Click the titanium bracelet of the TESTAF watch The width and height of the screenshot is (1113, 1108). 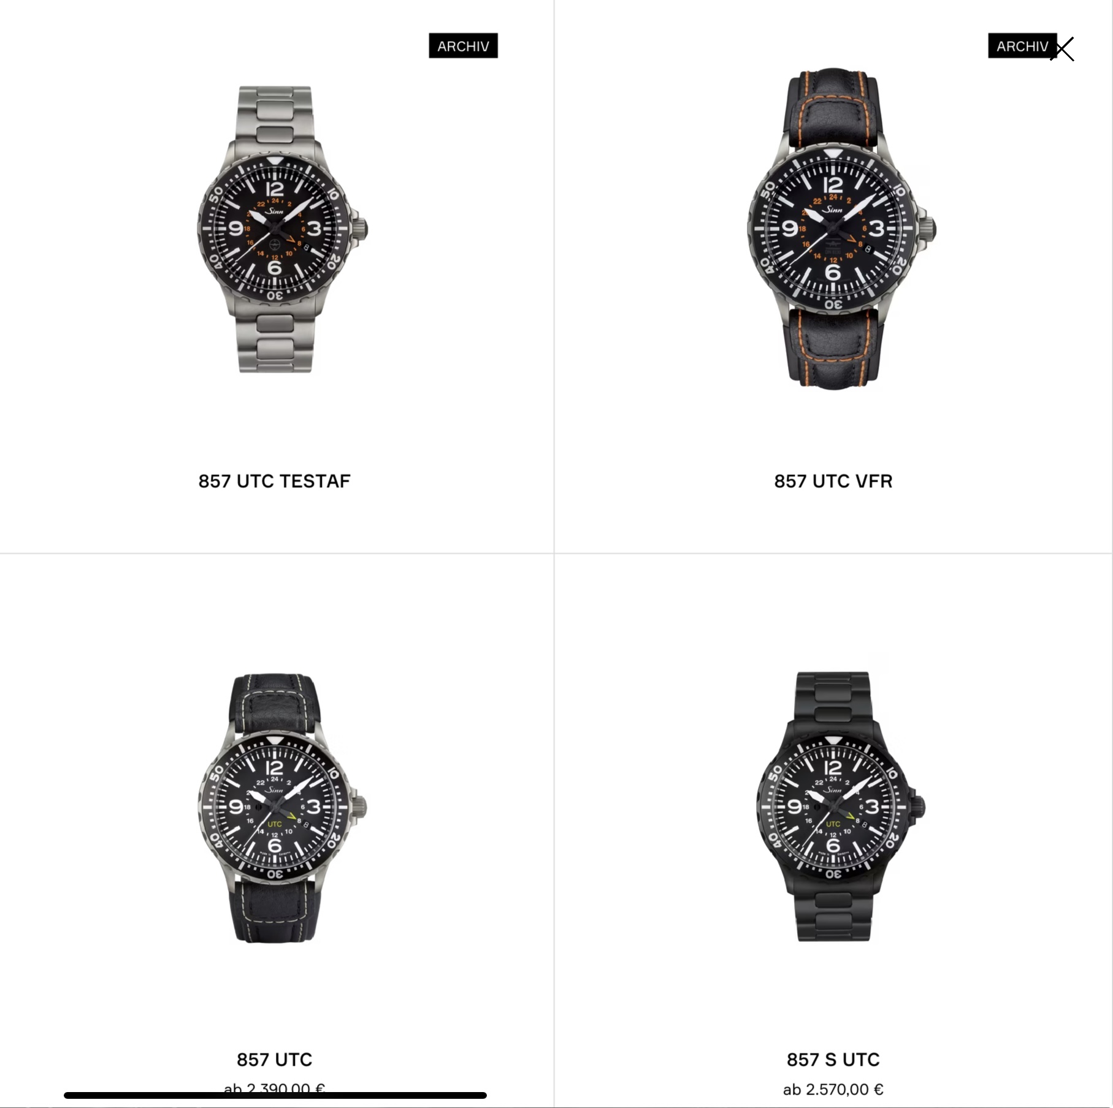pyautogui.click(x=276, y=115)
